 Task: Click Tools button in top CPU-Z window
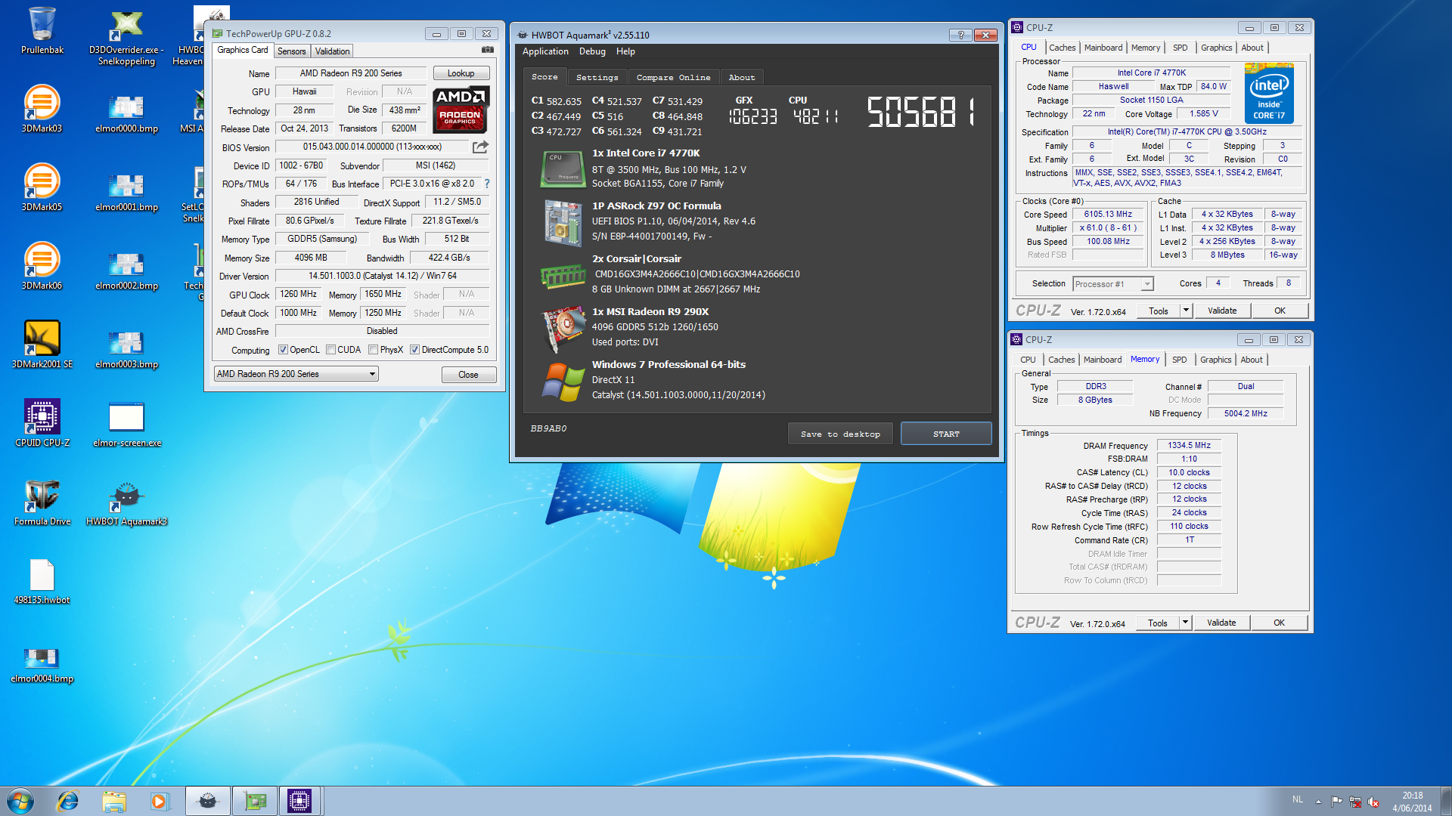pos(1158,311)
